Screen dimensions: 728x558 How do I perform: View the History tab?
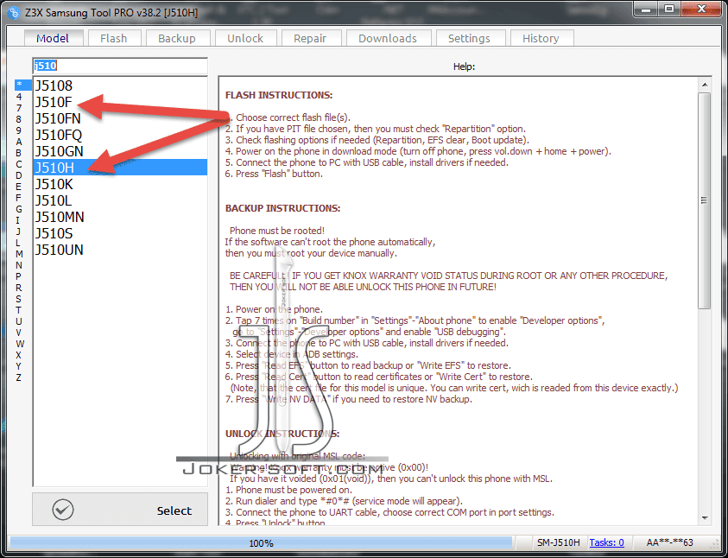tap(541, 39)
